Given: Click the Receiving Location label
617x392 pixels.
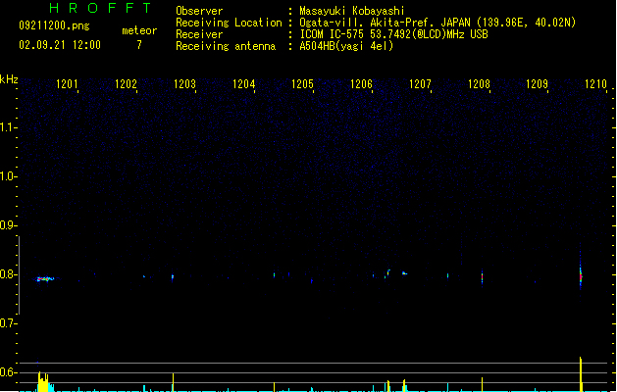Looking at the screenshot, I should (x=229, y=23).
